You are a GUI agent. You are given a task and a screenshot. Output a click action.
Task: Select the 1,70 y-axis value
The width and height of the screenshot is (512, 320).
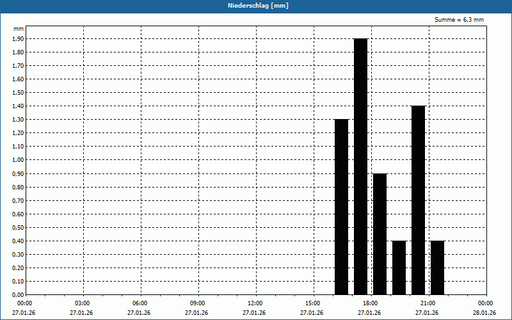click(18, 66)
